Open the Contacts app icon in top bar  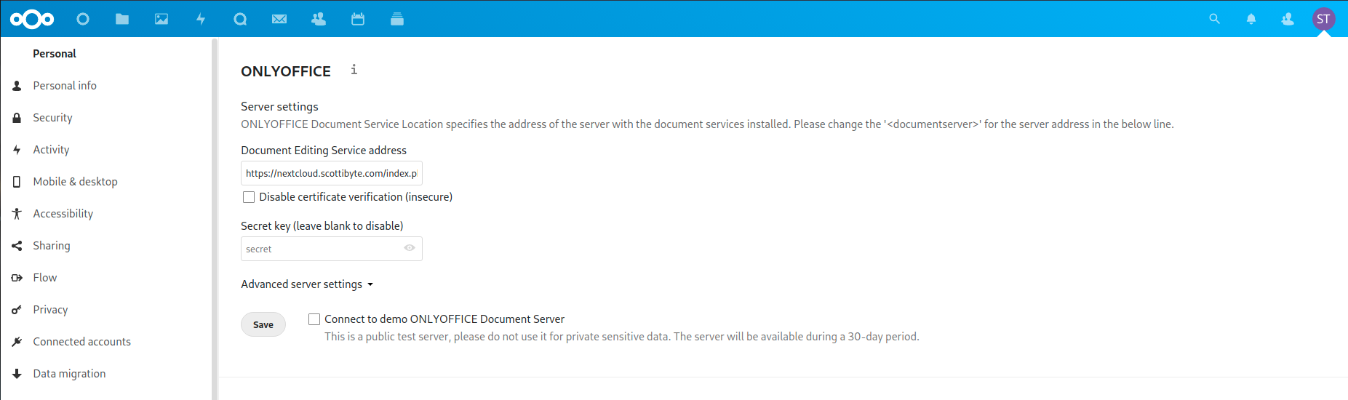click(319, 19)
